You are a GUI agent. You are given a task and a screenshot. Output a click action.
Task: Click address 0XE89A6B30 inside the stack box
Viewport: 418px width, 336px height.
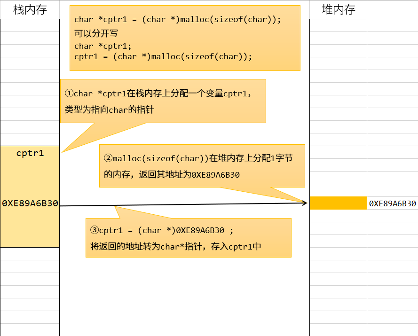point(30,203)
